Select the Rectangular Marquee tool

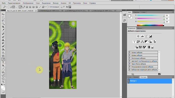[3, 17]
